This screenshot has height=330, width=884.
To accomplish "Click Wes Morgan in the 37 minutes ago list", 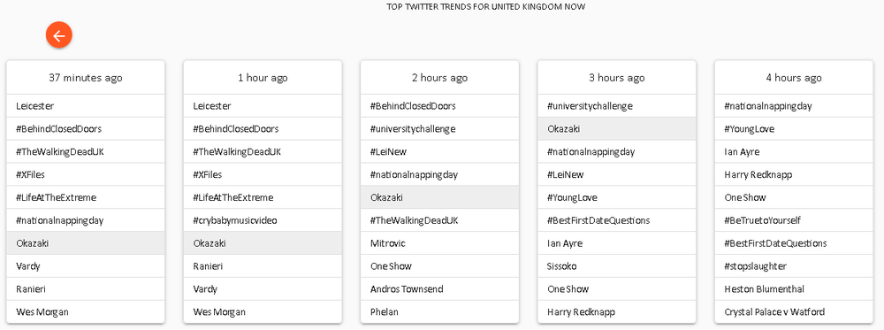I will tap(86, 312).
